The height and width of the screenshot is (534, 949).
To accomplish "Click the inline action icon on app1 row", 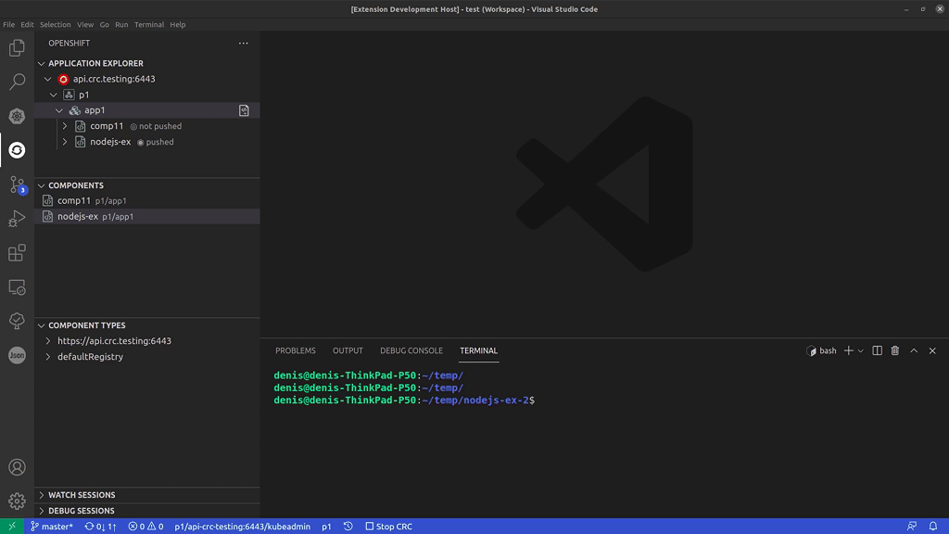I will [x=244, y=110].
